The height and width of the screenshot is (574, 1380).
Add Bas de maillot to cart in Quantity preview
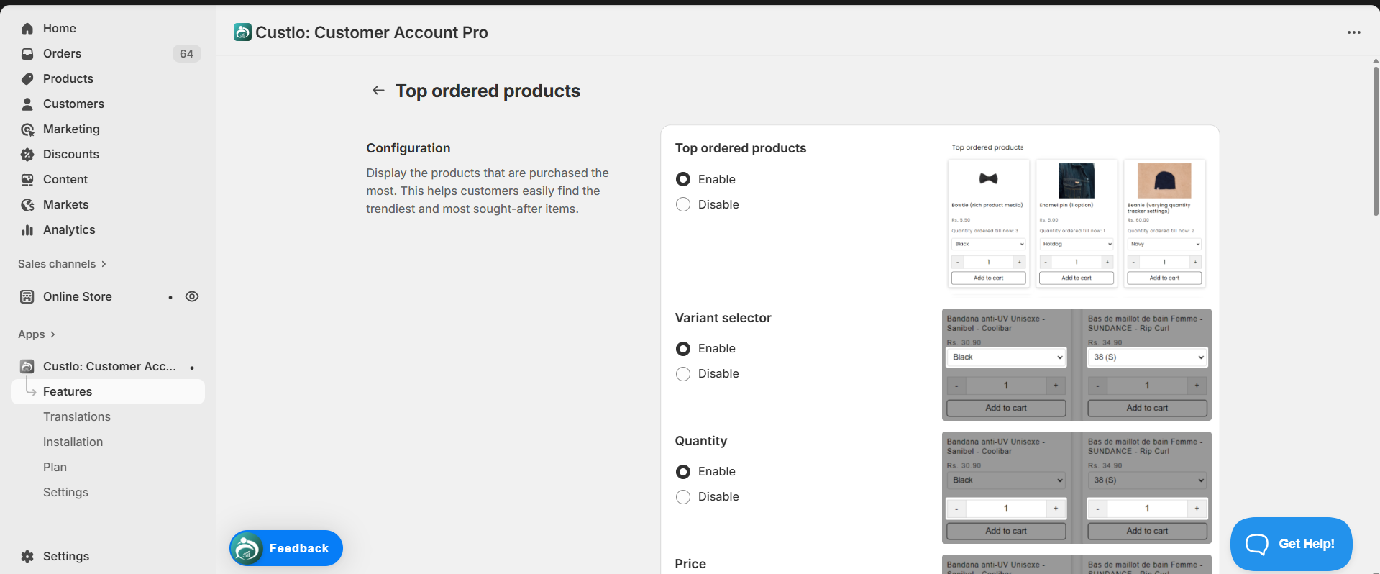(x=1147, y=531)
